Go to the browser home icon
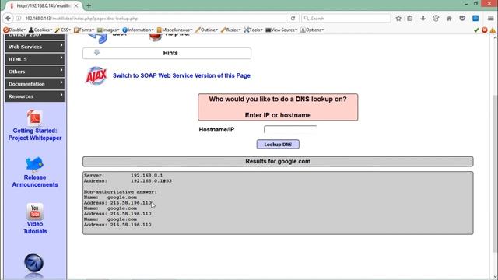The width and height of the screenshot is (498, 280). (x=449, y=19)
